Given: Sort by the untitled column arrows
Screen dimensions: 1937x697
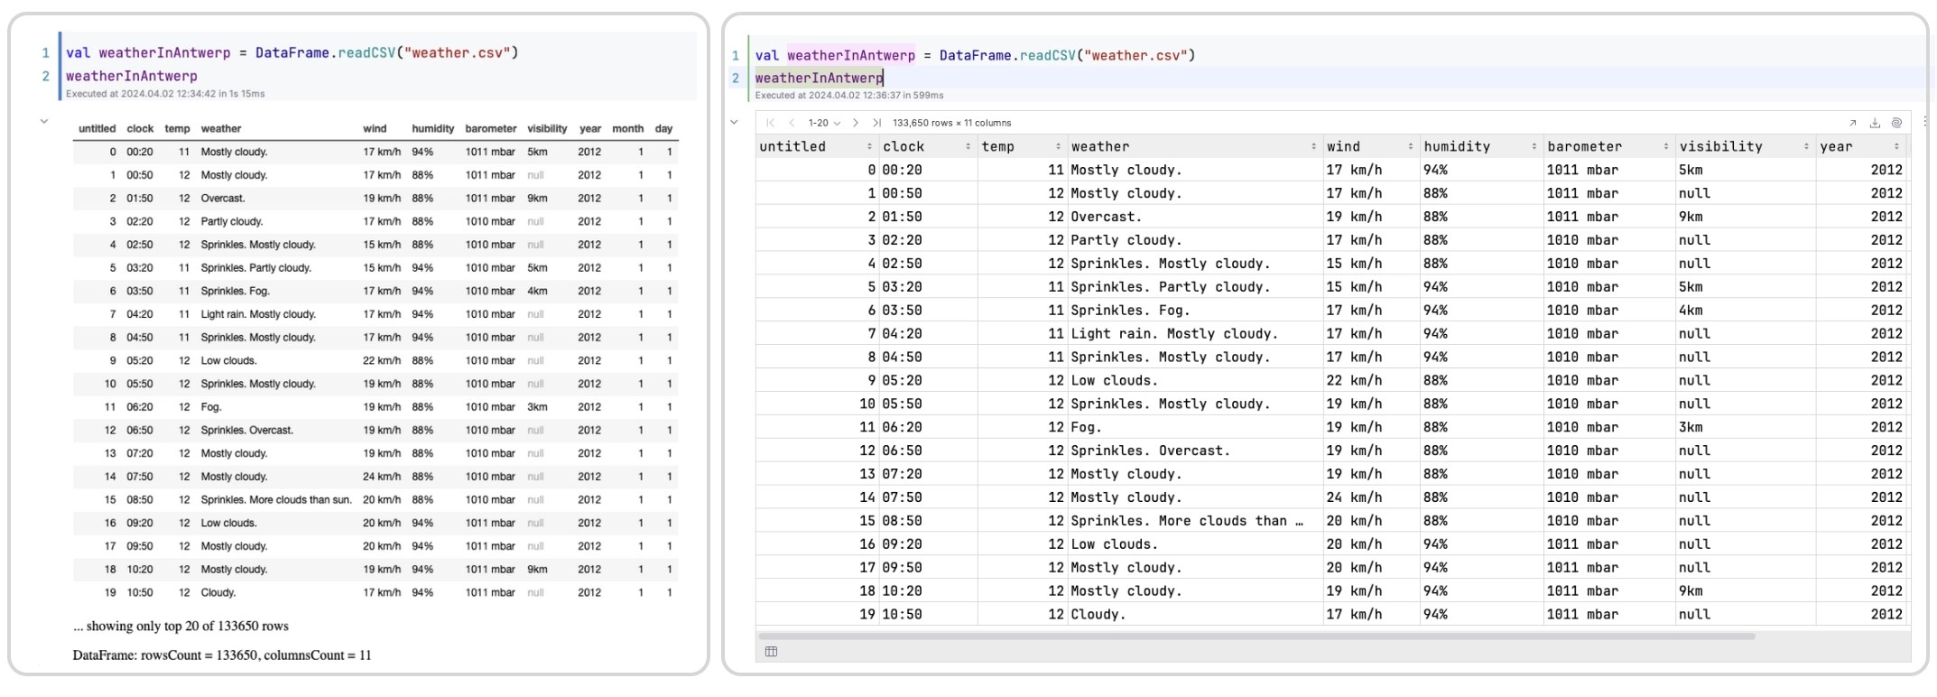Looking at the screenshot, I should coord(869,146).
